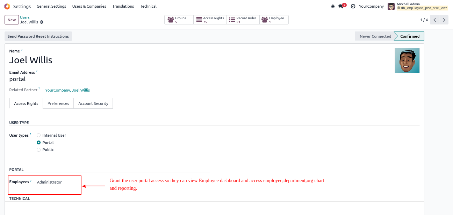Switch to the Preferences tab
Image resolution: width=453 pixels, height=215 pixels.
(58, 103)
